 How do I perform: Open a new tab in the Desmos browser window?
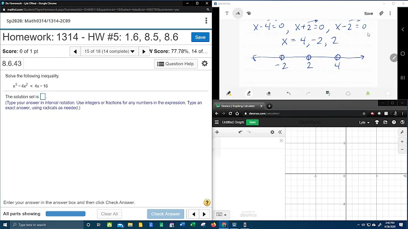[x=269, y=106]
